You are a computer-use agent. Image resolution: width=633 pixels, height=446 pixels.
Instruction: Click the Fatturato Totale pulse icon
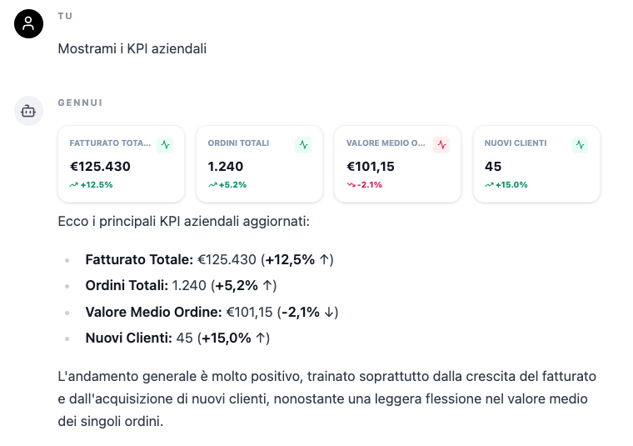165,144
